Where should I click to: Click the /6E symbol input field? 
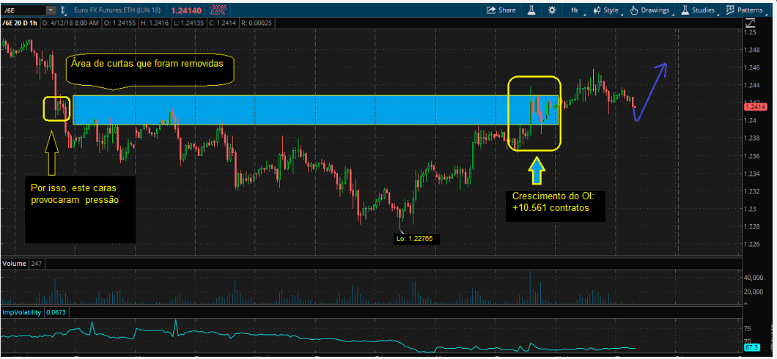[23, 10]
